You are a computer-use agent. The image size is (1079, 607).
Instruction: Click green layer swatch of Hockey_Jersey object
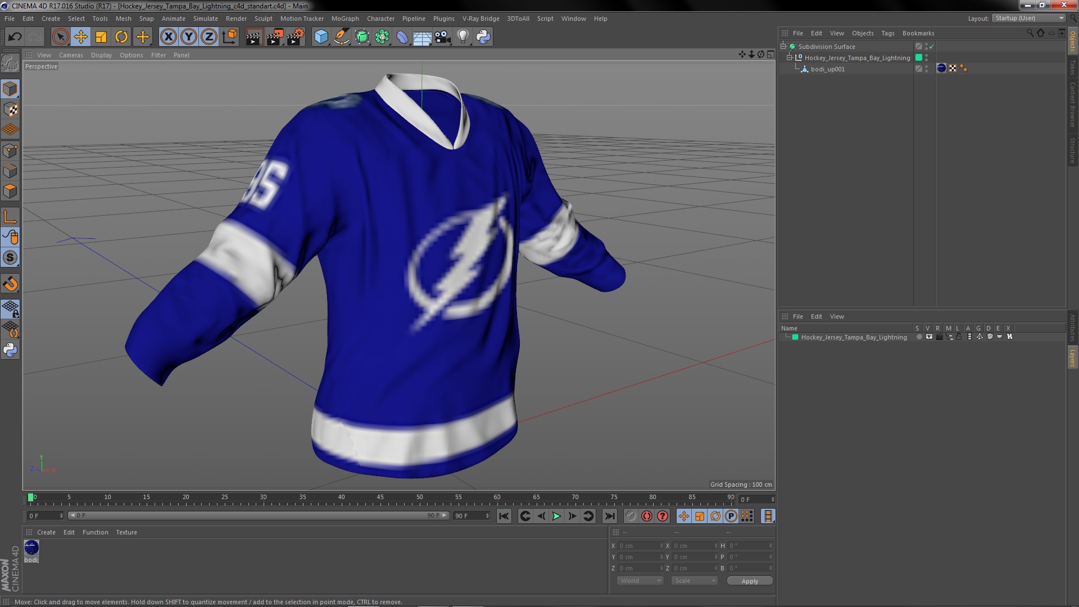[x=919, y=58]
